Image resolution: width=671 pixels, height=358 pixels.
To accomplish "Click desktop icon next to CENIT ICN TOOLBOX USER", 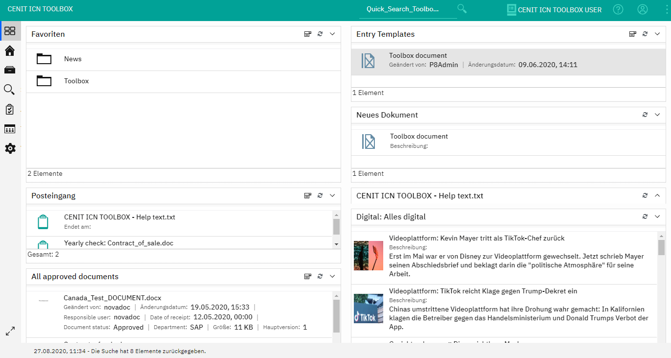I will coord(511,9).
